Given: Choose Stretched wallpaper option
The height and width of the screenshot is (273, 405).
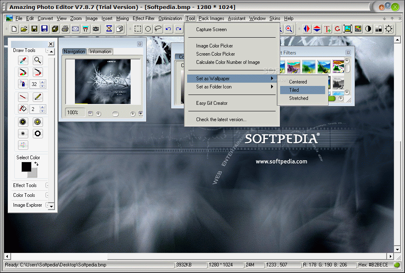Looking at the screenshot, I should point(303,98).
